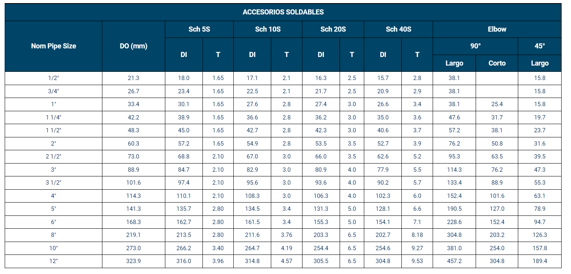
Task: Select the 9.53 thickness cell
Action: (417, 261)
